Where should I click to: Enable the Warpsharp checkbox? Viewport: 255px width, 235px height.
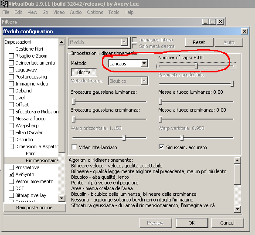(x=11, y=126)
